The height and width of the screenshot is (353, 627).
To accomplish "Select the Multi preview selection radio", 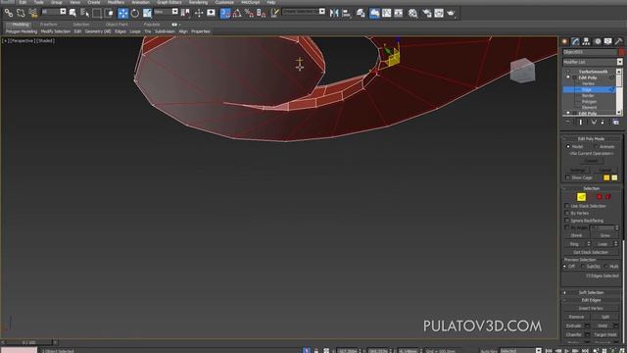I will (x=605, y=266).
